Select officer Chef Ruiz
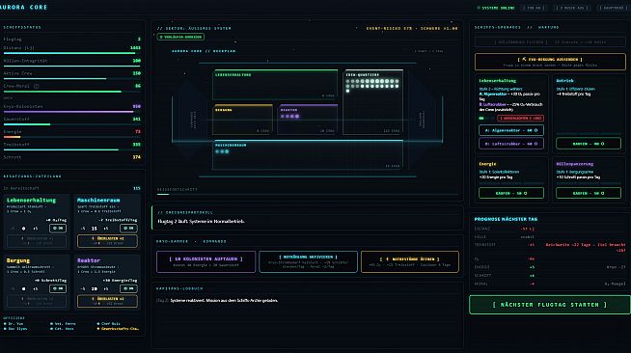Viewport: 631px width, 353px height. pos(108,324)
